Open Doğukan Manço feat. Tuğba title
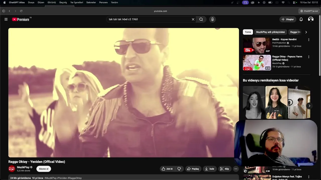The image size is (321, 180). tap(287, 178)
